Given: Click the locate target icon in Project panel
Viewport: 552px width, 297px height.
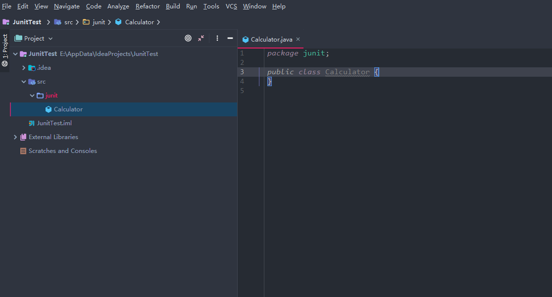Looking at the screenshot, I should (x=188, y=38).
